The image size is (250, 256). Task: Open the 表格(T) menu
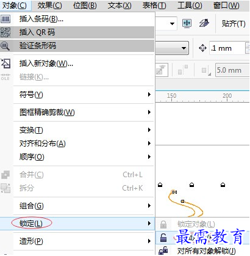(x=154, y=5)
